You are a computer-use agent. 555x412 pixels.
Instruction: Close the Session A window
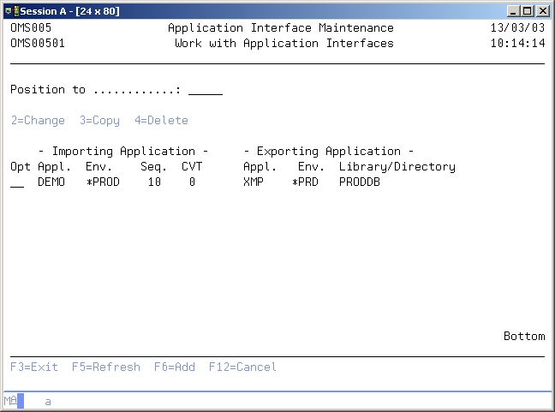(x=541, y=10)
